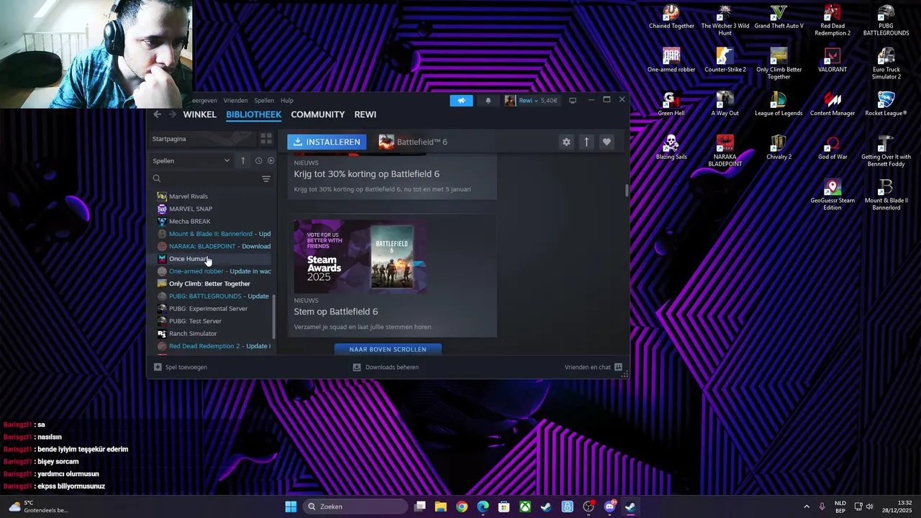Open The Witcher 3 Wild Hunt desktop icon
The width and height of the screenshot is (921, 518).
pyautogui.click(x=725, y=20)
